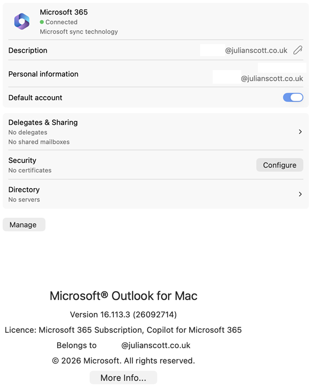The height and width of the screenshot is (392, 312).
Task: Expand the Delegates & Sharing chevron
Action: click(x=300, y=132)
